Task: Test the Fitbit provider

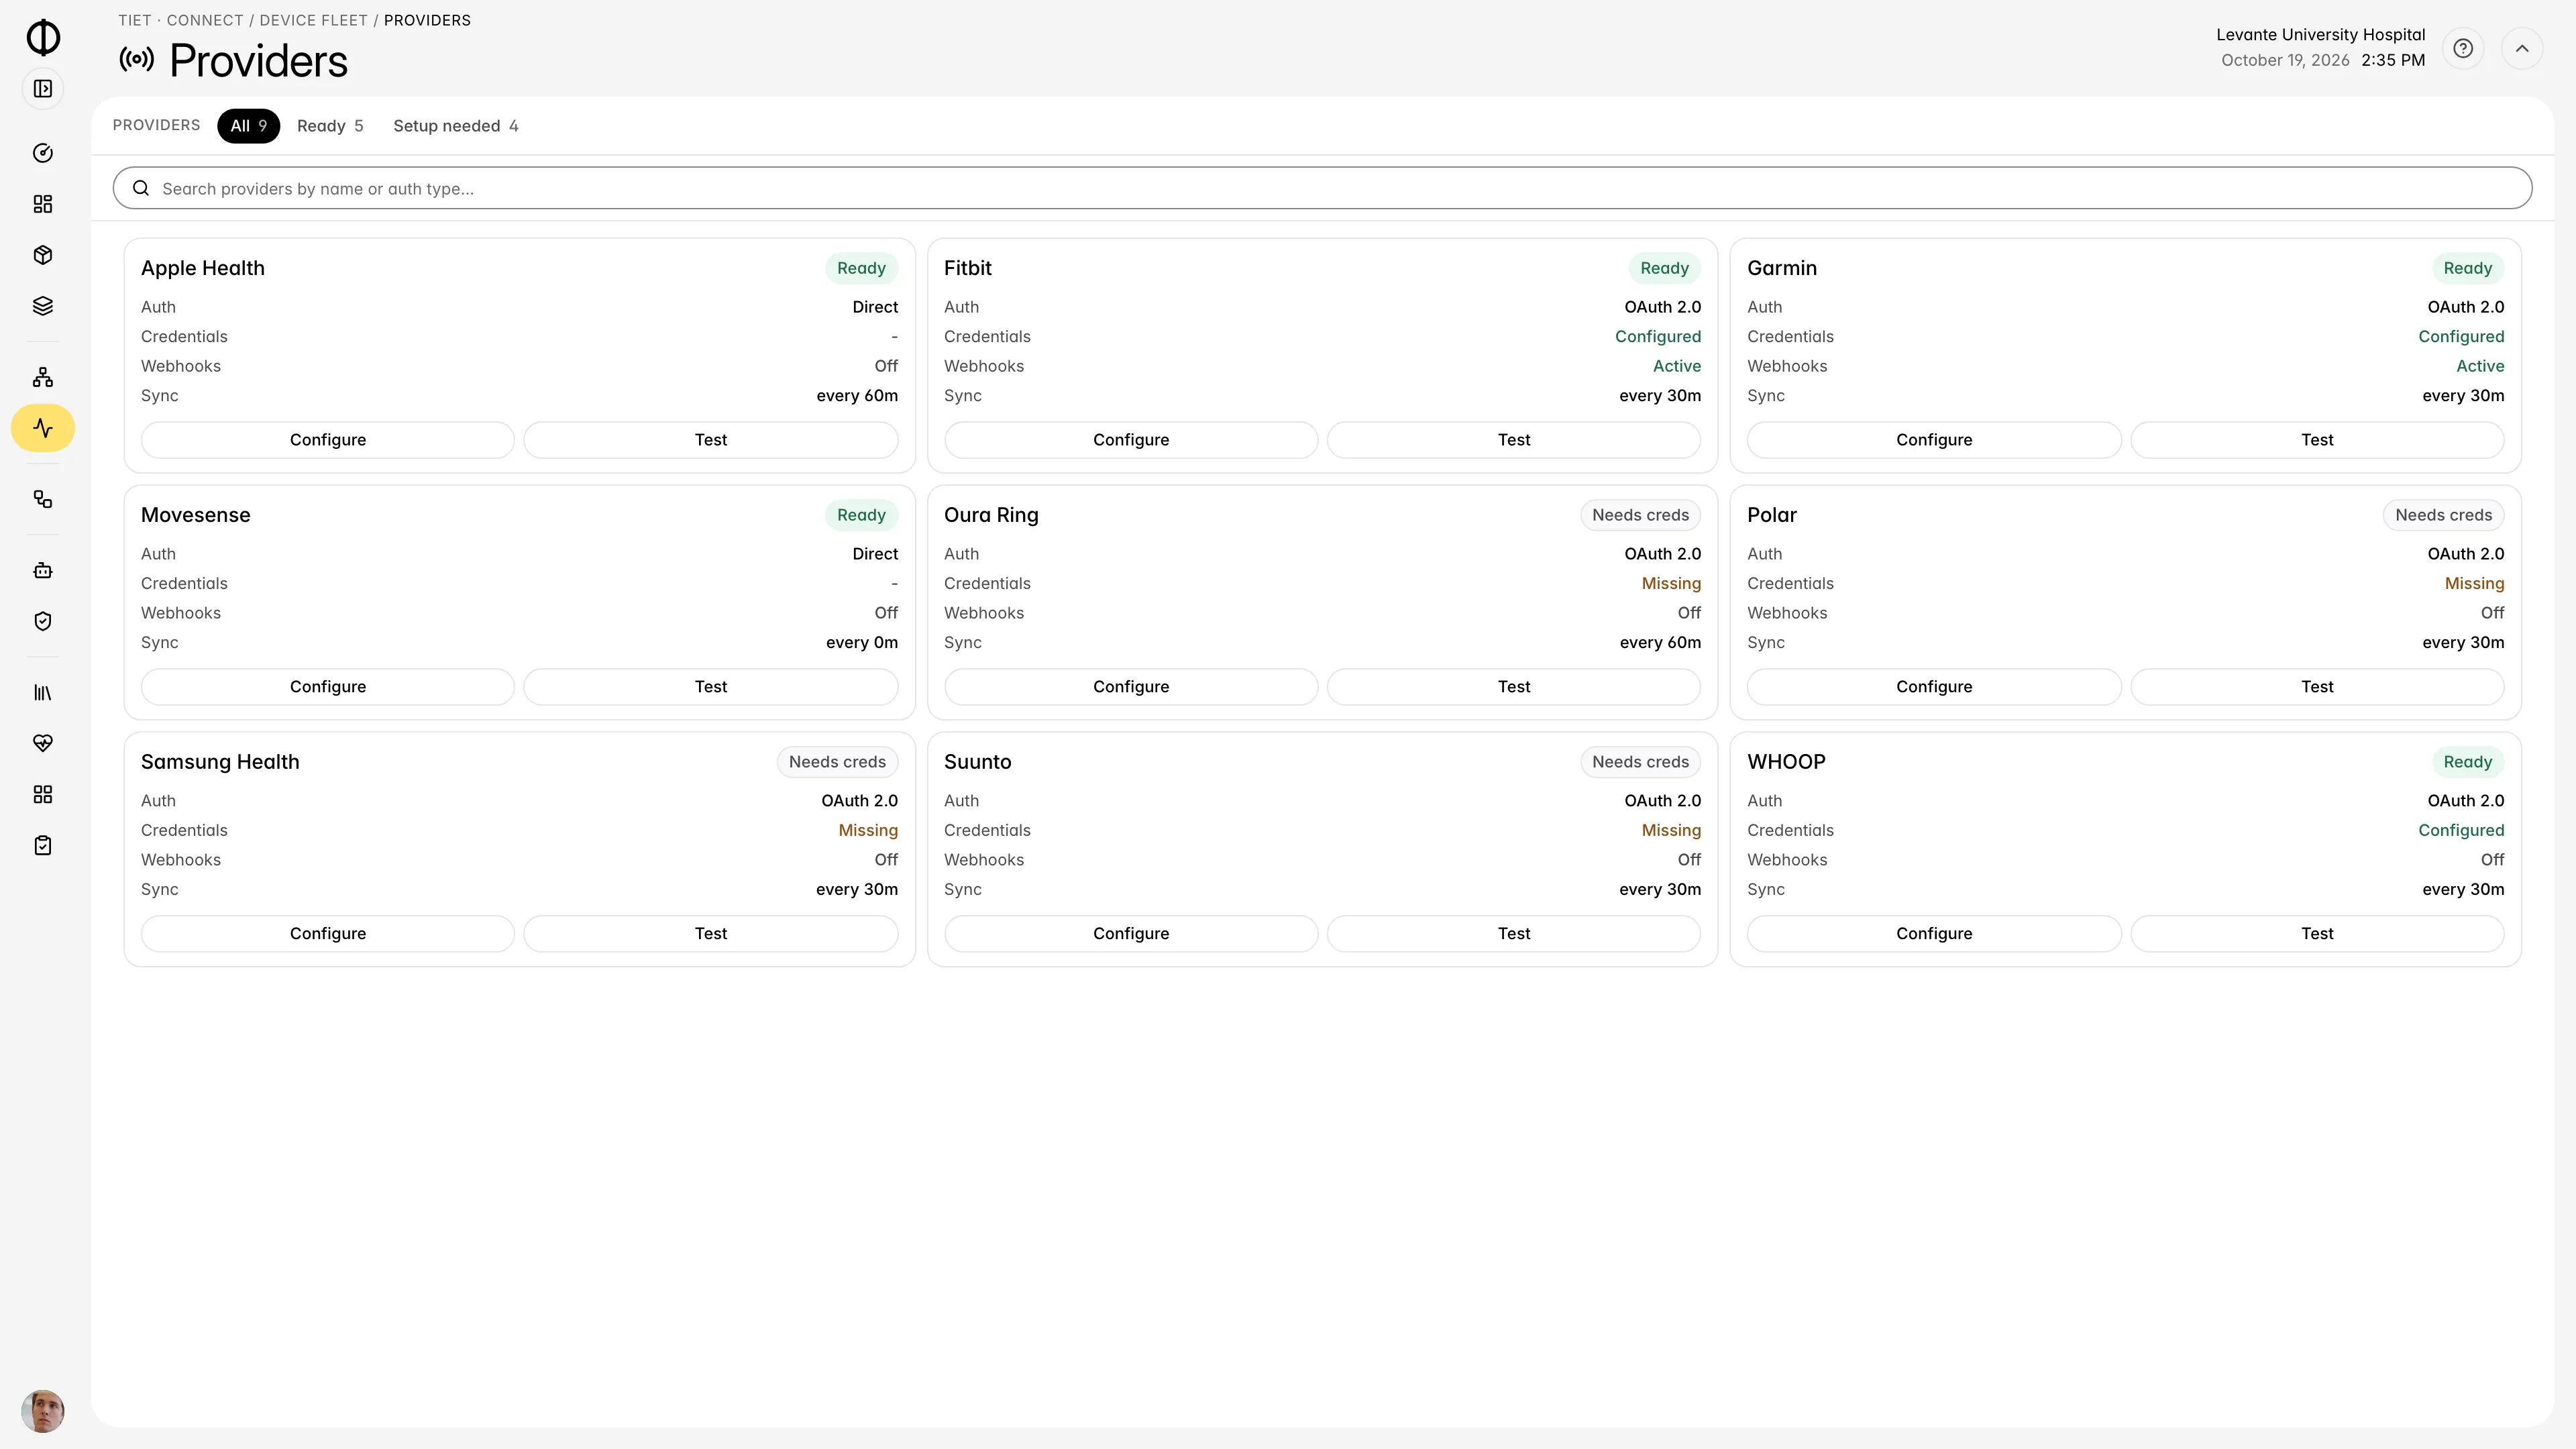Action: pos(1514,440)
